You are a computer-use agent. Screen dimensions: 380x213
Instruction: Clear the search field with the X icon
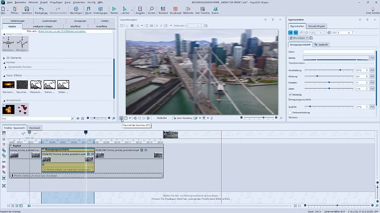73,119
